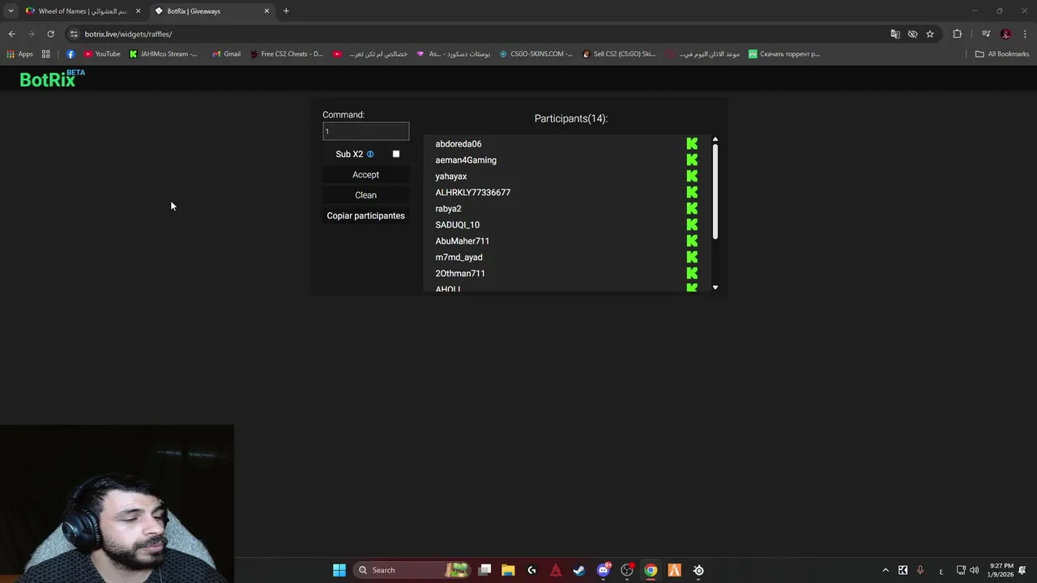Click the Chrome taskbar icon
The width and height of the screenshot is (1037, 583).
pos(651,570)
